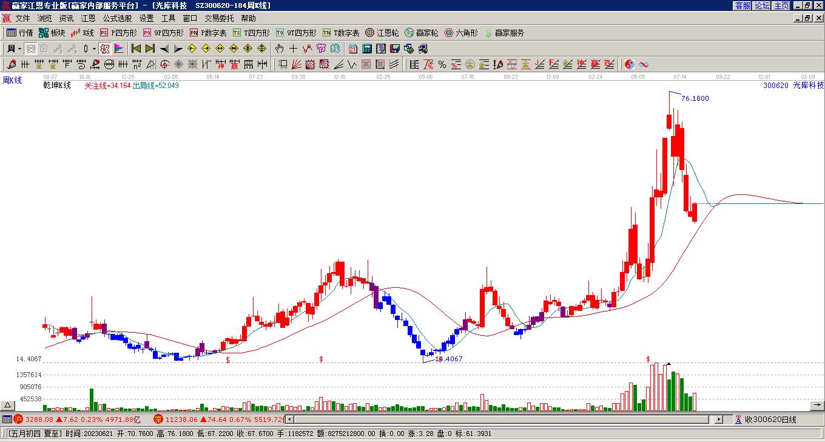Expand the volume panel triangle at bottom-left
825x442 pixels.
coord(7,406)
